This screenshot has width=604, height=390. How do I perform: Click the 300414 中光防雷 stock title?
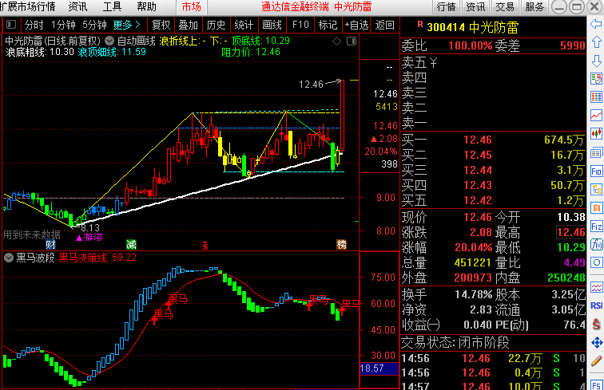click(473, 27)
